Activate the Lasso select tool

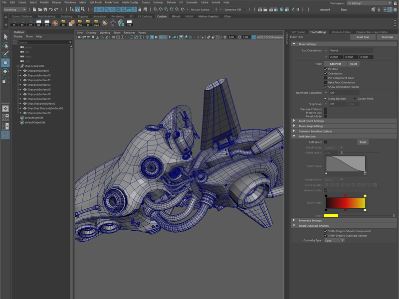point(5,45)
